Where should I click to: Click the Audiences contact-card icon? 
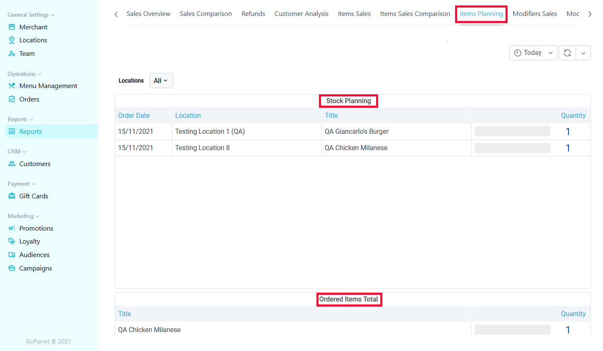pos(12,255)
